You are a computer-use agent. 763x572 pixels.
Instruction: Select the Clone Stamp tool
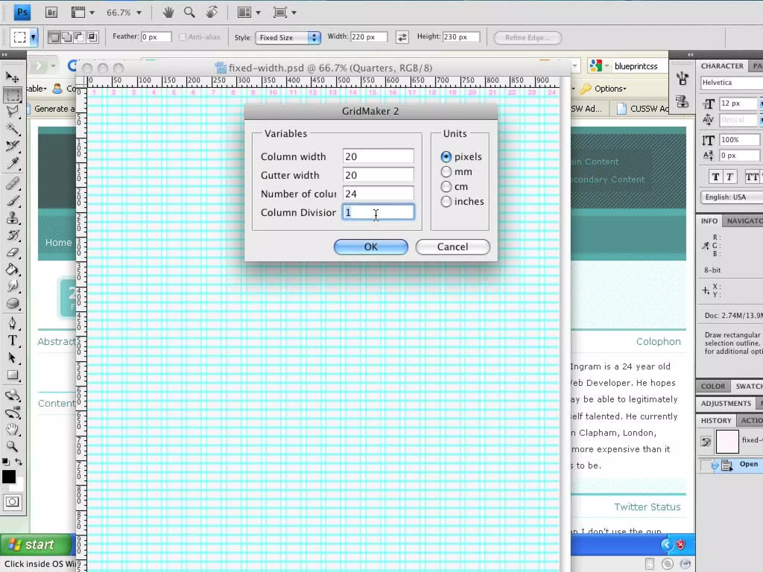click(x=12, y=217)
